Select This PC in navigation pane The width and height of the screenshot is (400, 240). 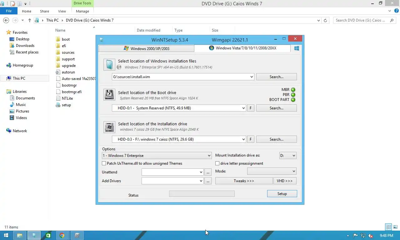(19, 78)
